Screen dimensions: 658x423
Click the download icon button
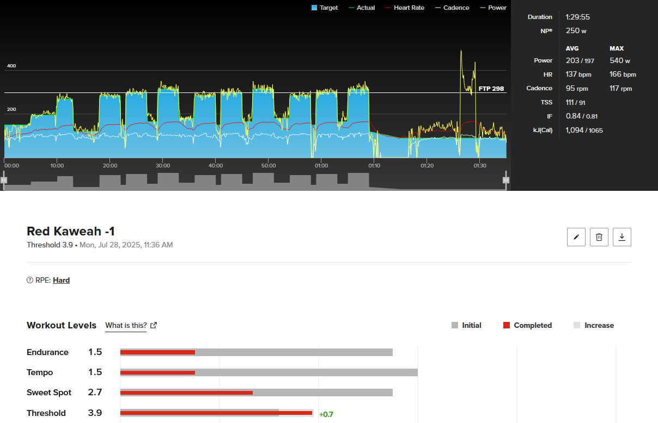tap(622, 237)
